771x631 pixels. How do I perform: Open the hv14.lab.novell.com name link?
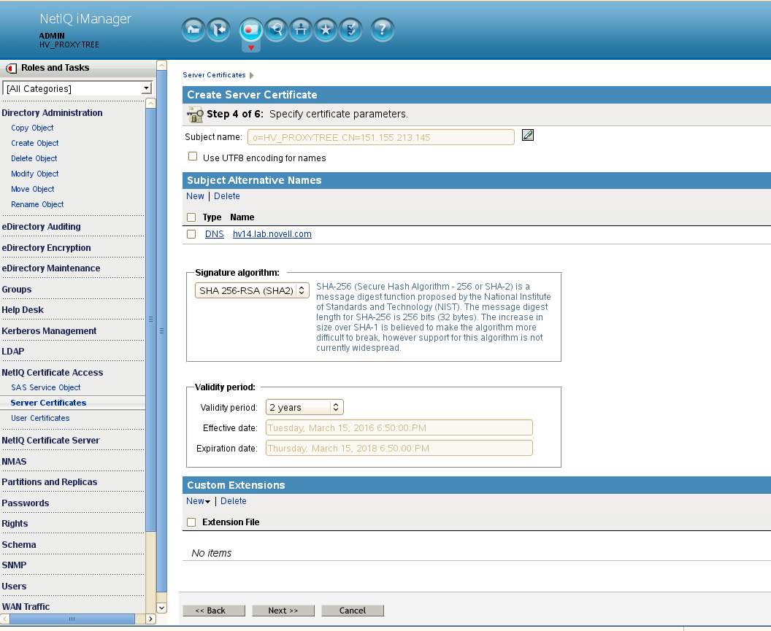coord(272,234)
